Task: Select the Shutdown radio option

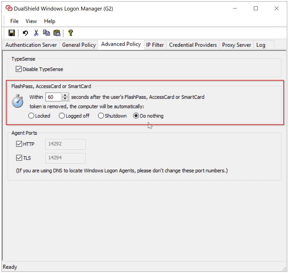Action: click(101, 116)
